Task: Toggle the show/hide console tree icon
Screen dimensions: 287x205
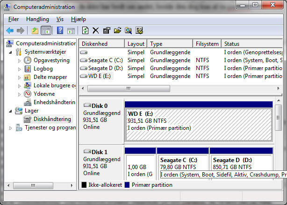Action: coord(46,30)
